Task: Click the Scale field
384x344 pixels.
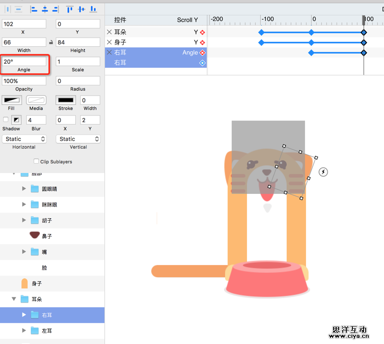Action: pyautogui.click(x=78, y=62)
